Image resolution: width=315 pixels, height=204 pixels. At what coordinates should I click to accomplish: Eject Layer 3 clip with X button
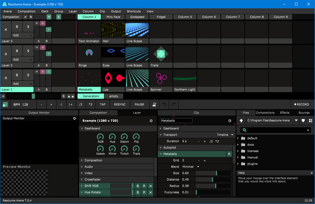6,30
